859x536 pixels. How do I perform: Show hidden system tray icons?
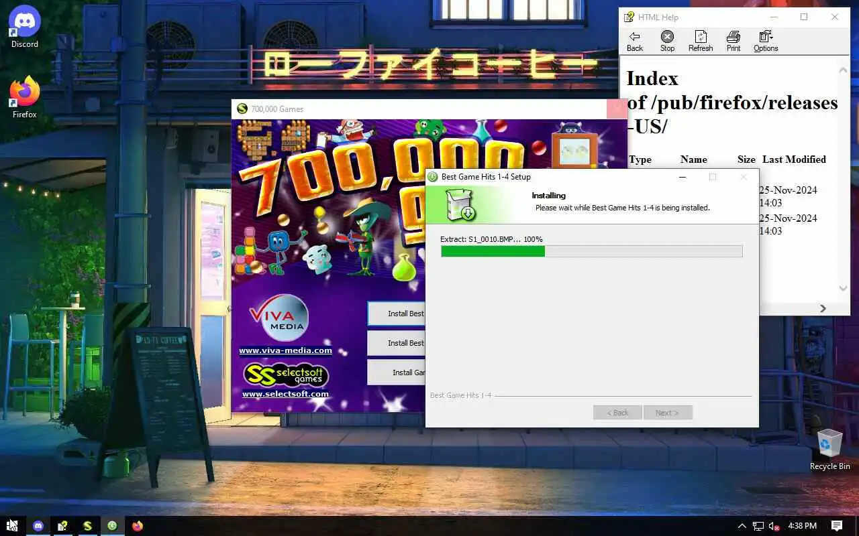pyautogui.click(x=742, y=526)
